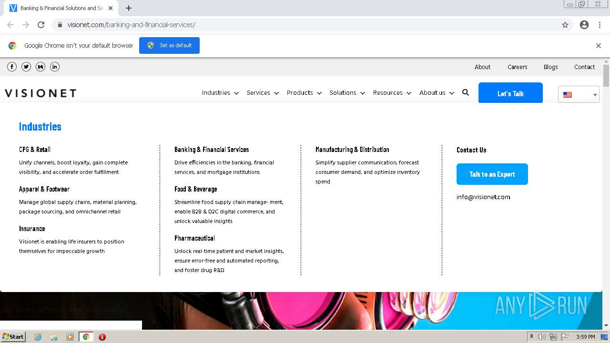
Task: Open the file explorer taskbar icon
Action: pyautogui.click(x=54, y=337)
